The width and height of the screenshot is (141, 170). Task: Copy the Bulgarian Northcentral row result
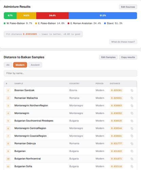pyautogui.click(x=132, y=159)
